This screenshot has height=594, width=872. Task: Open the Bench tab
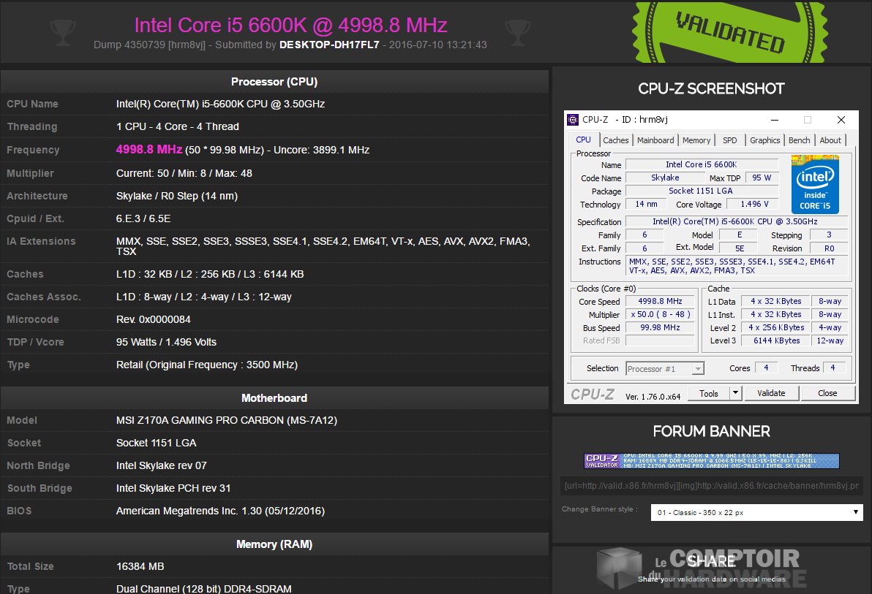799,140
